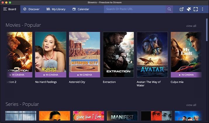Open the Manifest series thumbnail

(122, 116)
